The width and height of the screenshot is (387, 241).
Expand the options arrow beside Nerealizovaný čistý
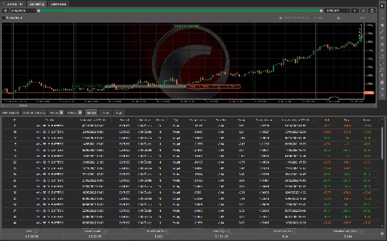tap(361, 231)
